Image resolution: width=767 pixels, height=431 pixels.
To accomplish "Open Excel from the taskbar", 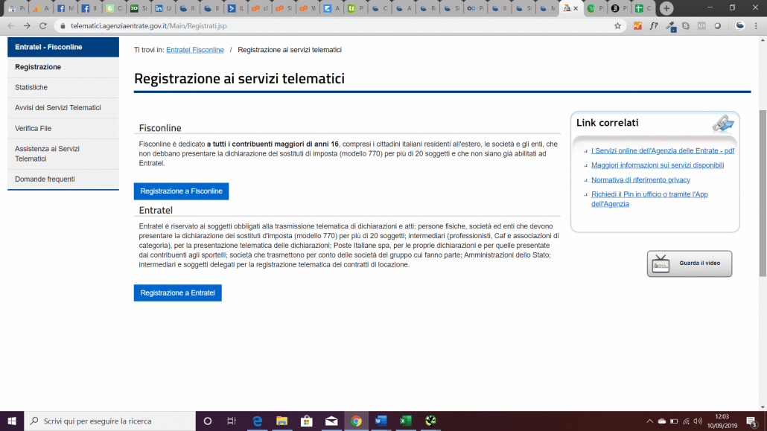I will pyautogui.click(x=406, y=421).
